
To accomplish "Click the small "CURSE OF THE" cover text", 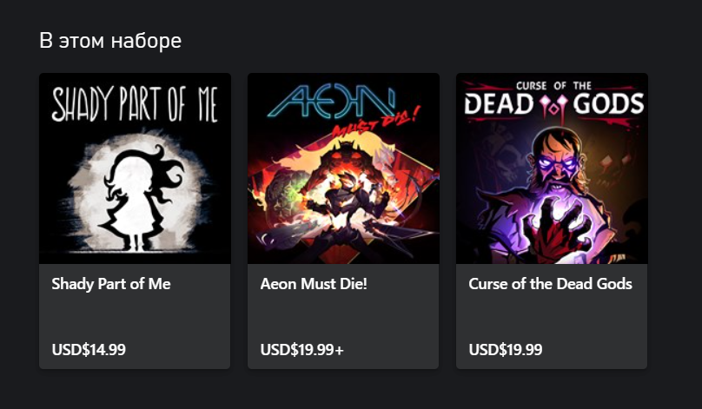I will (553, 85).
